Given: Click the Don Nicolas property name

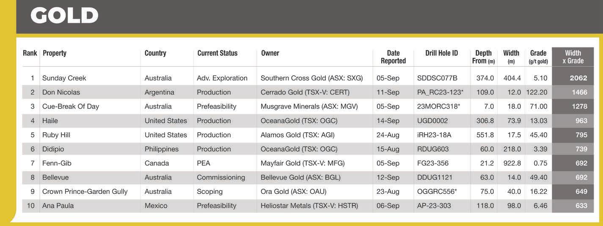Looking at the screenshot, I should point(61,93).
